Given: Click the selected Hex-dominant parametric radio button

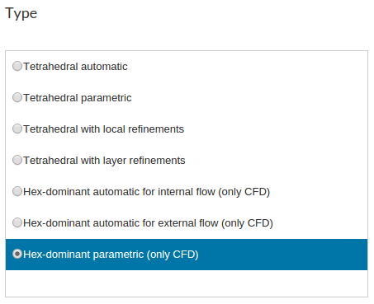Looking at the screenshot, I should (x=17, y=254).
